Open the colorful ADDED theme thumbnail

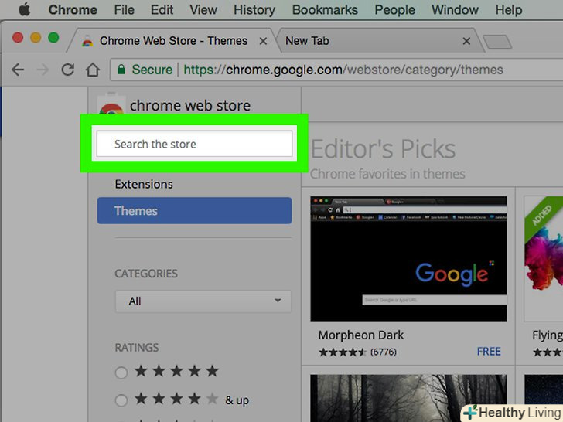coord(543,258)
